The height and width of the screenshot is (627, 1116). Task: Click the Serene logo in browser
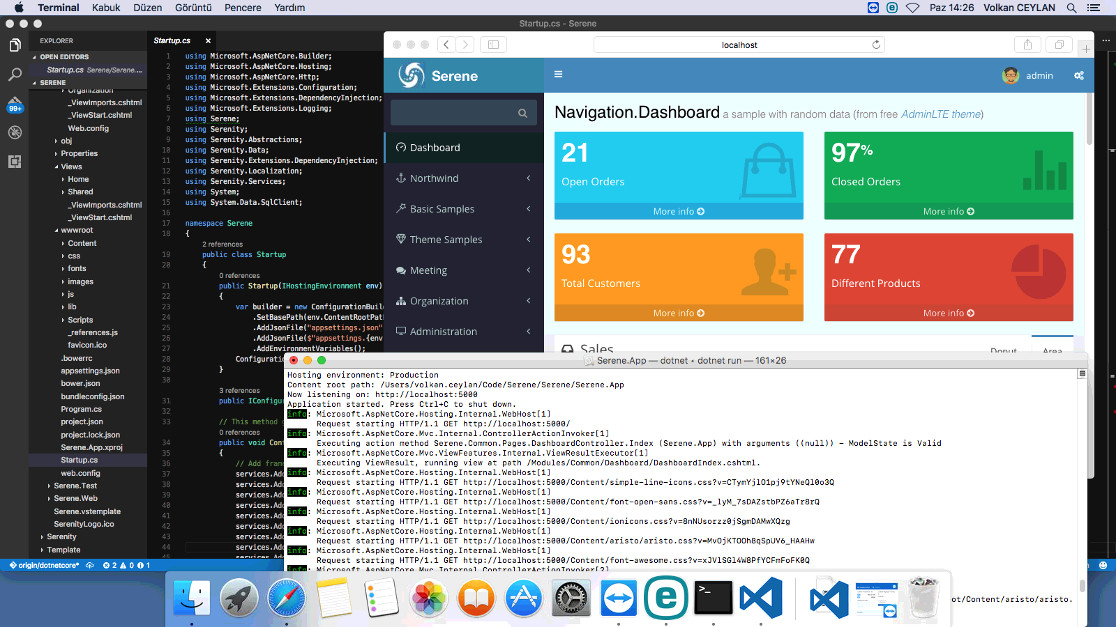(x=439, y=75)
